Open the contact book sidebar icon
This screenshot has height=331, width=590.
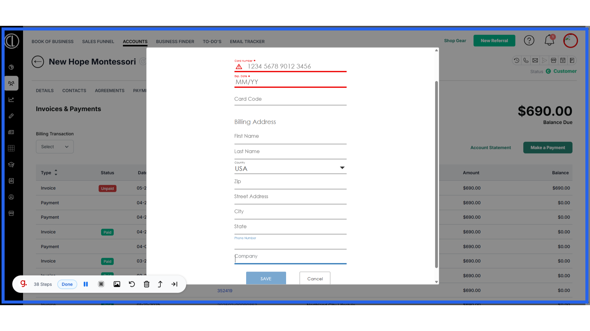(x=11, y=181)
